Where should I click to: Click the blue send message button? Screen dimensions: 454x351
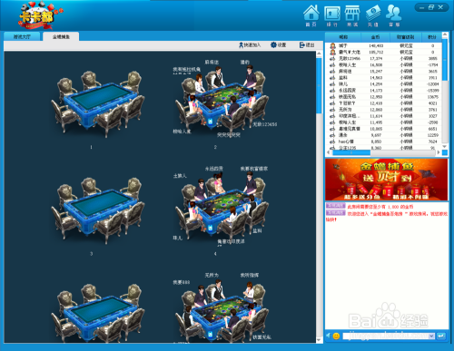(x=441, y=336)
